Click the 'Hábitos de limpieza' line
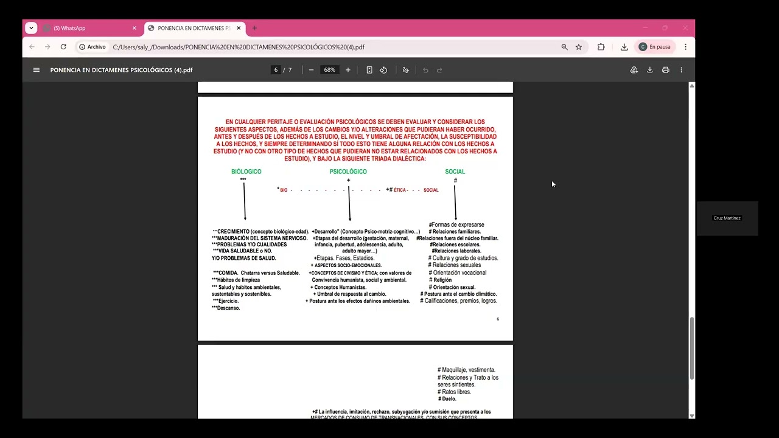 point(236,280)
